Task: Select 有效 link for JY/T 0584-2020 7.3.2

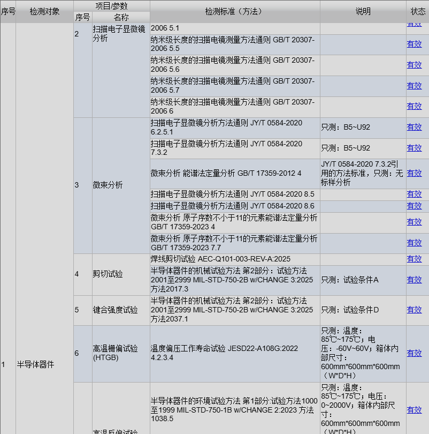Action: coord(414,148)
